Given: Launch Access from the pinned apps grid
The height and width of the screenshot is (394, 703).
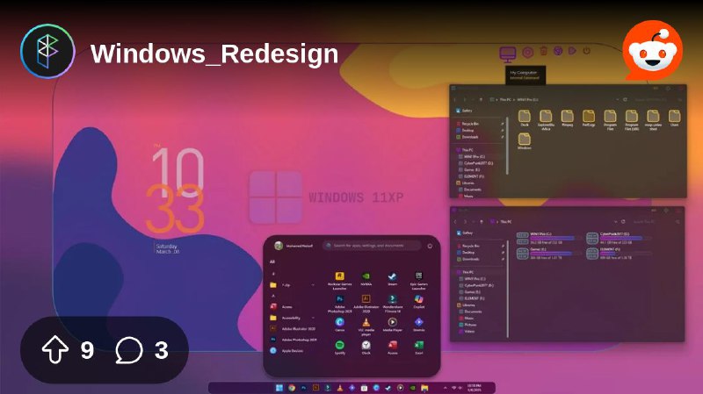Looking at the screenshot, I should pyautogui.click(x=392, y=347).
